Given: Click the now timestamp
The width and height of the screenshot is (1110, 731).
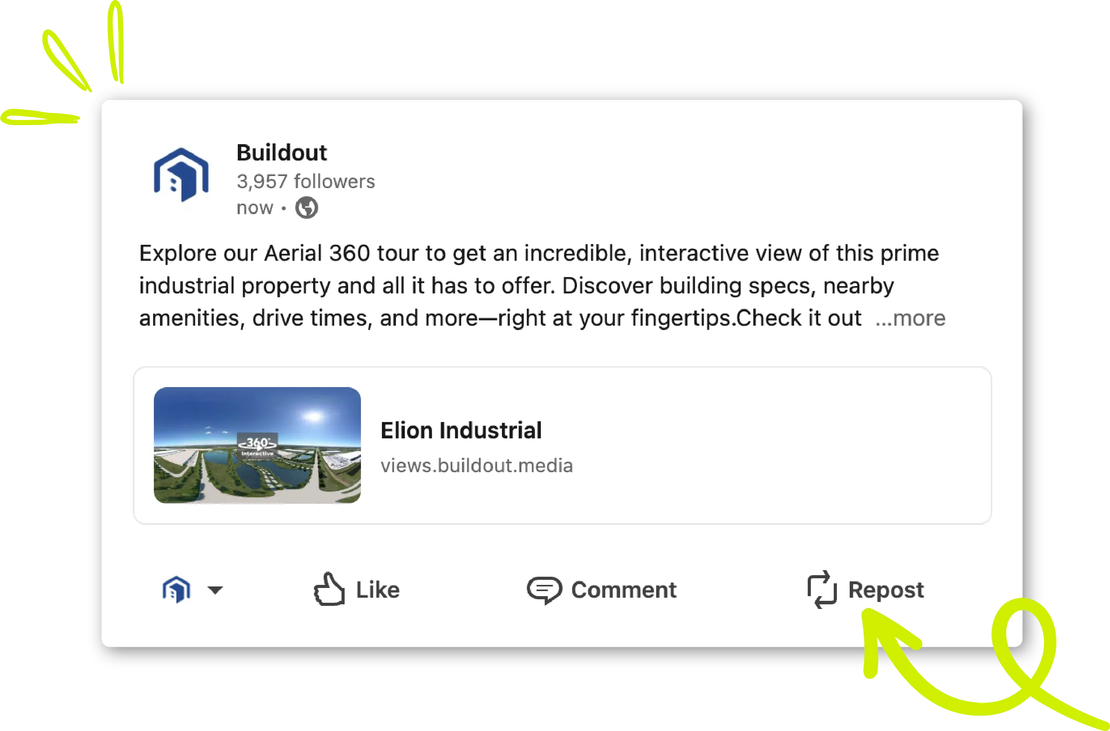Looking at the screenshot, I should 254,208.
